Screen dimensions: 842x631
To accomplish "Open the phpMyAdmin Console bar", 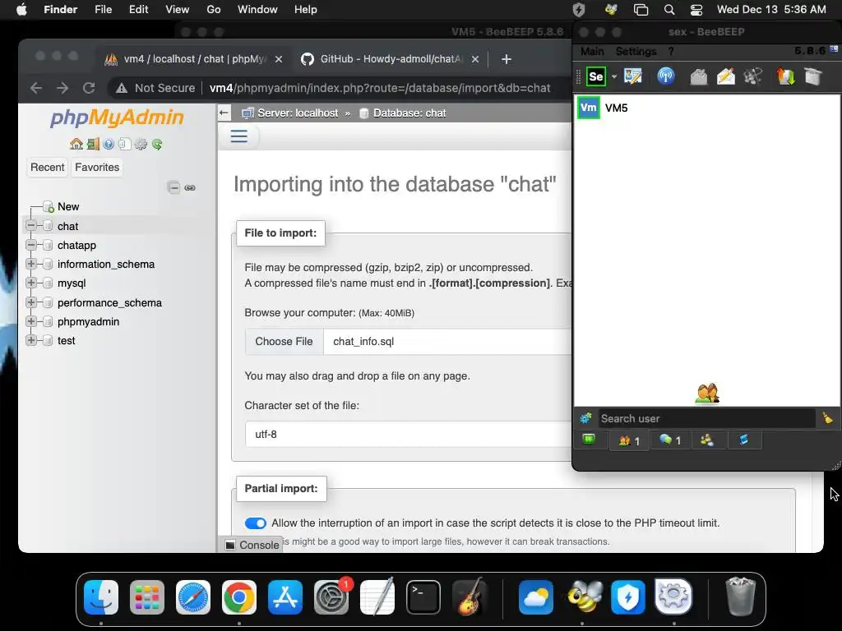I will 252,546.
